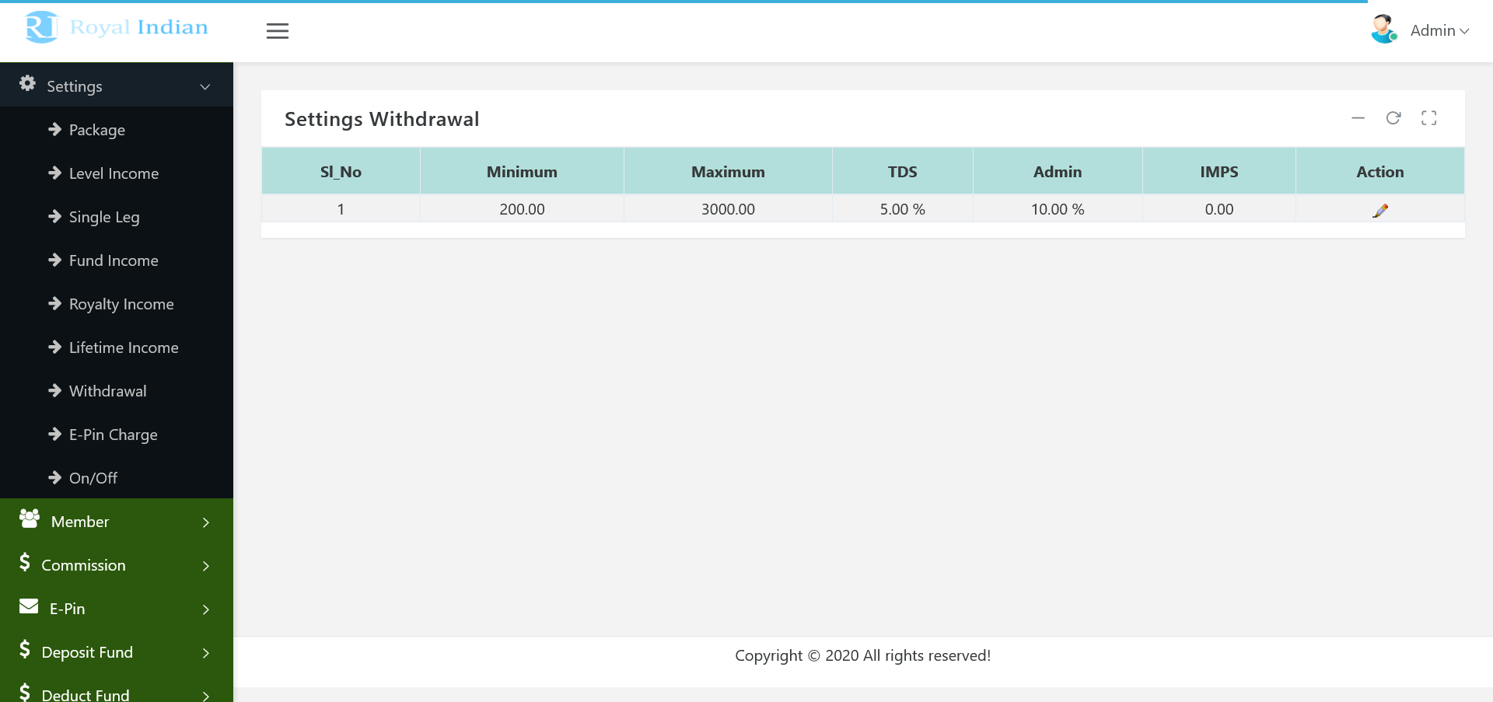The height and width of the screenshot is (702, 1493).
Task: Refresh the Settings Withdrawal panel
Action: click(x=1393, y=118)
